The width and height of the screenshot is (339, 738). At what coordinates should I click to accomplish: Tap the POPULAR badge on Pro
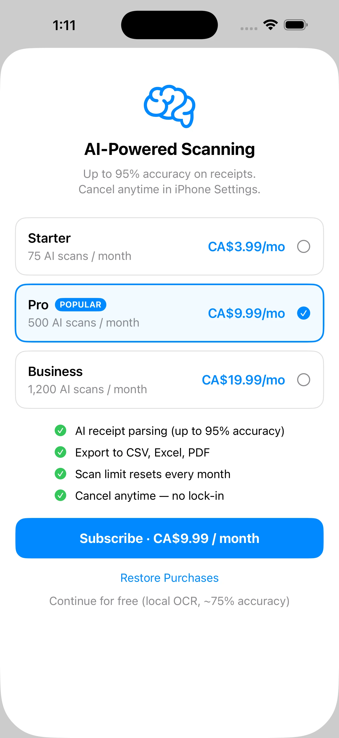(81, 304)
